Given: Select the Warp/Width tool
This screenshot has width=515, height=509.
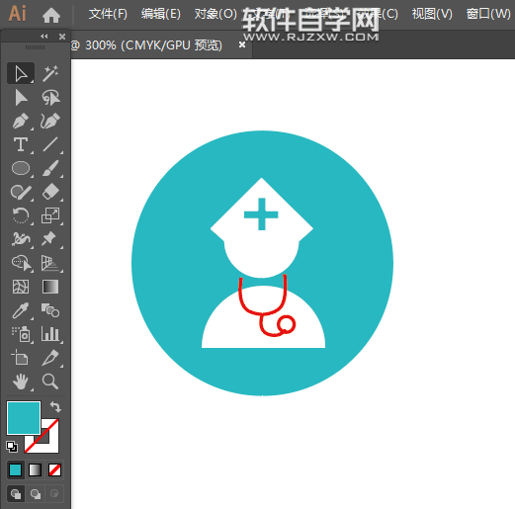Looking at the screenshot, I should [21, 239].
